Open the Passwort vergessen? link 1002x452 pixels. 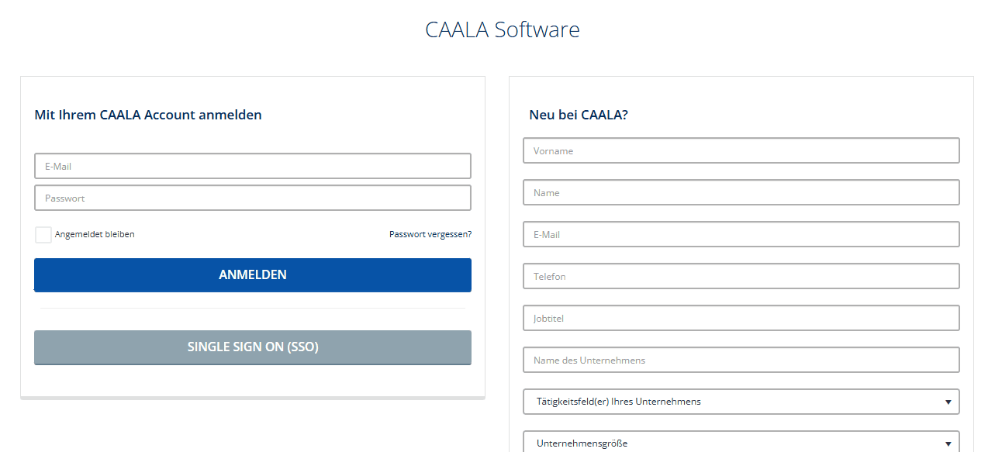pyautogui.click(x=430, y=234)
